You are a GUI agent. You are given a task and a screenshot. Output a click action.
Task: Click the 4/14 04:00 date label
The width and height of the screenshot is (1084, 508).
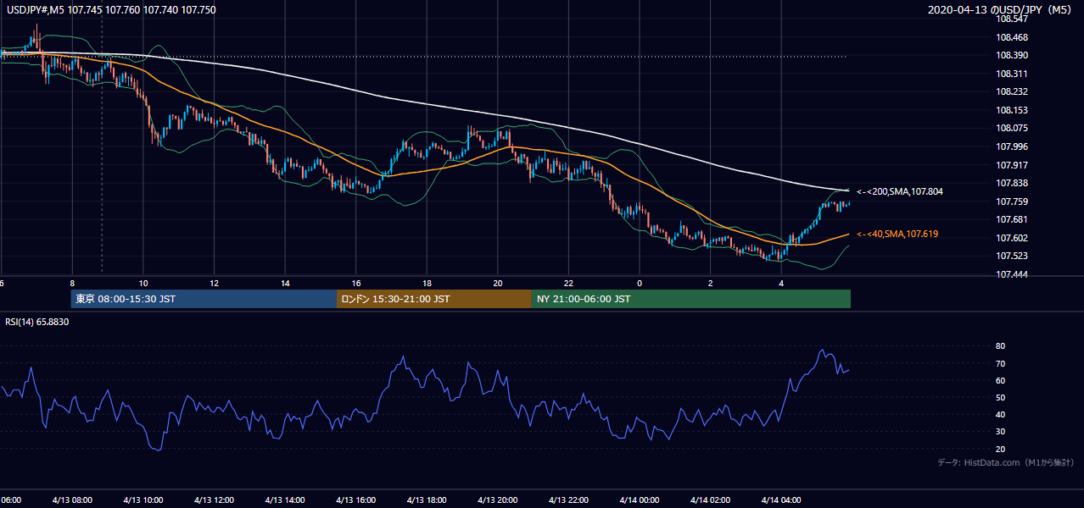tap(781, 500)
